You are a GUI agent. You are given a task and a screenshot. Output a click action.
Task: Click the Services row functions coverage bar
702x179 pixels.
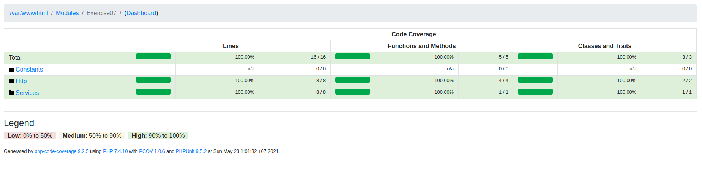[353, 92]
